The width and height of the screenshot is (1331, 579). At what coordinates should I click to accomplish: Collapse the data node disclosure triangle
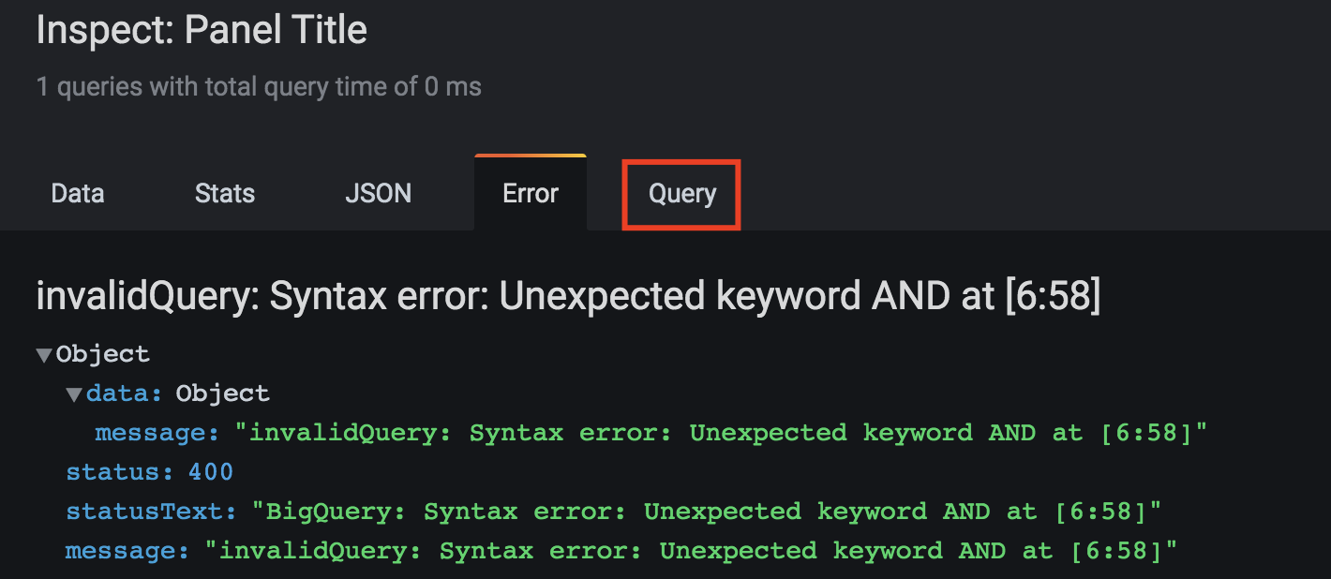[74, 394]
